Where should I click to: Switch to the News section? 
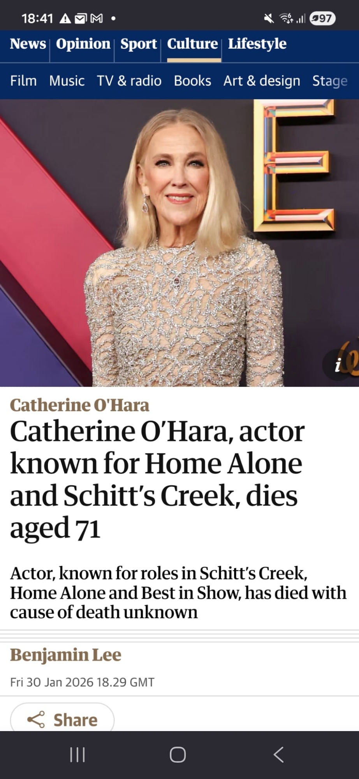(28, 44)
